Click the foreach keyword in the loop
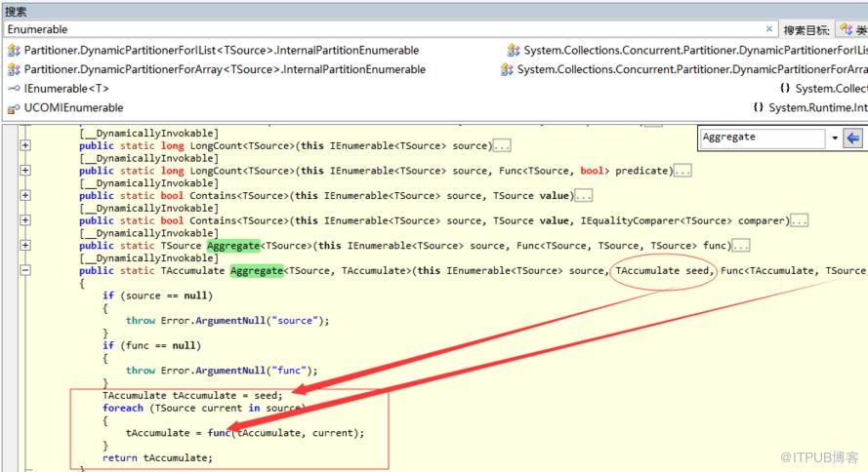Viewport: 868px width, 472px height. click(x=123, y=408)
